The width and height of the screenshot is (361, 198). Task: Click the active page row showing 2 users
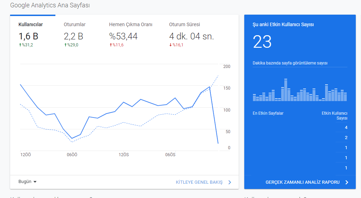300,138
